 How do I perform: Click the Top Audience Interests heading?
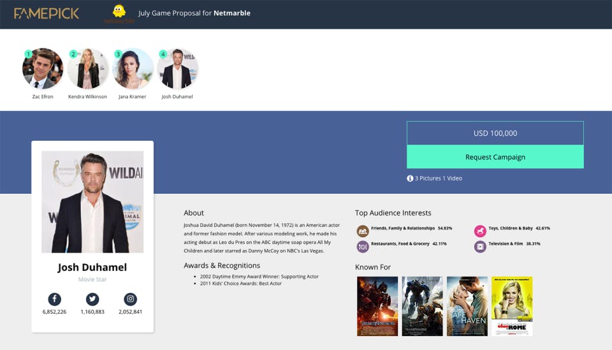click(x=393, y=213)
